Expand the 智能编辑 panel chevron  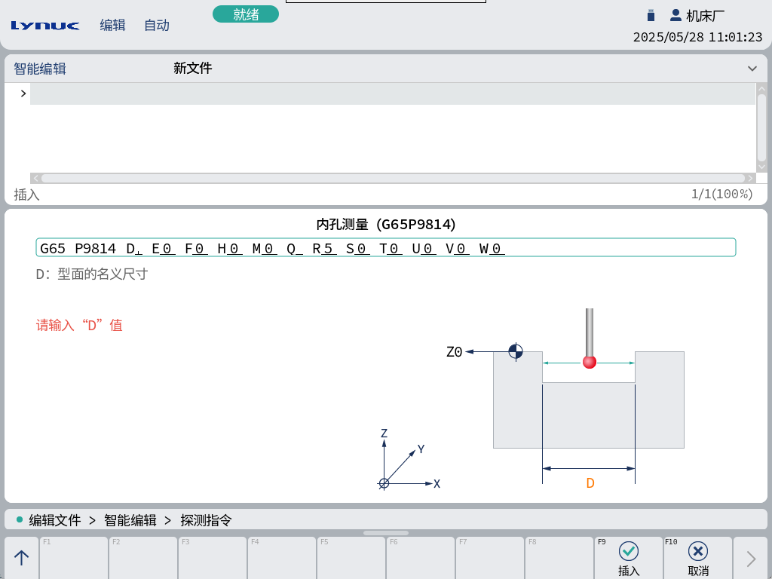point(752,69)
